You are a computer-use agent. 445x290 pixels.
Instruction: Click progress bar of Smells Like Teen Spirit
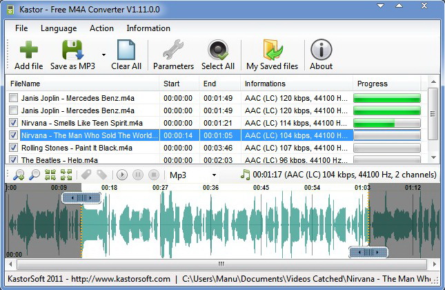coord(387,123)
